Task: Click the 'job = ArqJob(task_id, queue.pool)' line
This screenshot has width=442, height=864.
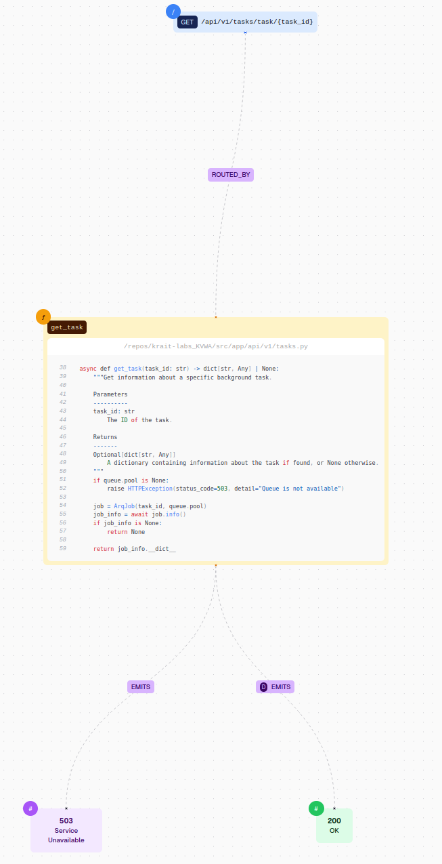Action: [x=150, y=506]
